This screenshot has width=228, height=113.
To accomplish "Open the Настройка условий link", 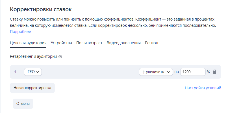I will [203, 88].
